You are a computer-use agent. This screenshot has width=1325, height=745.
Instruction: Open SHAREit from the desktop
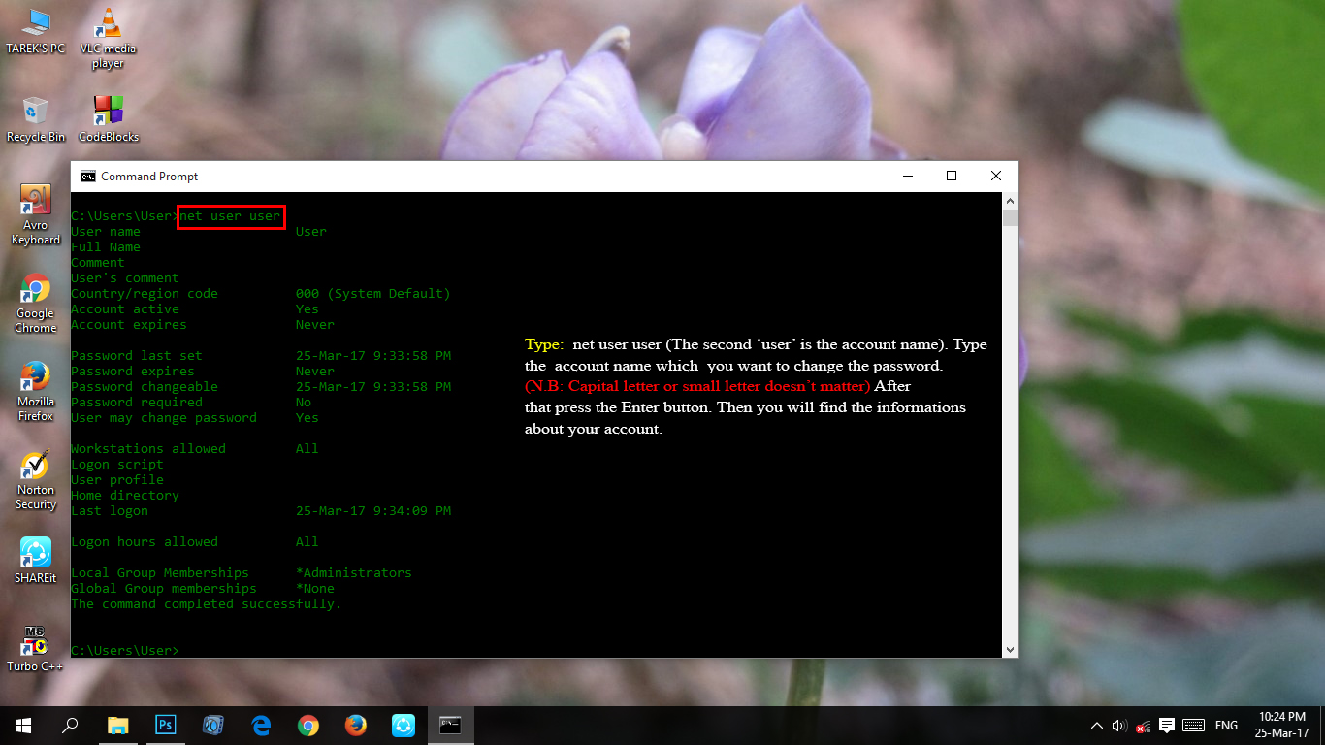point(35,553)
